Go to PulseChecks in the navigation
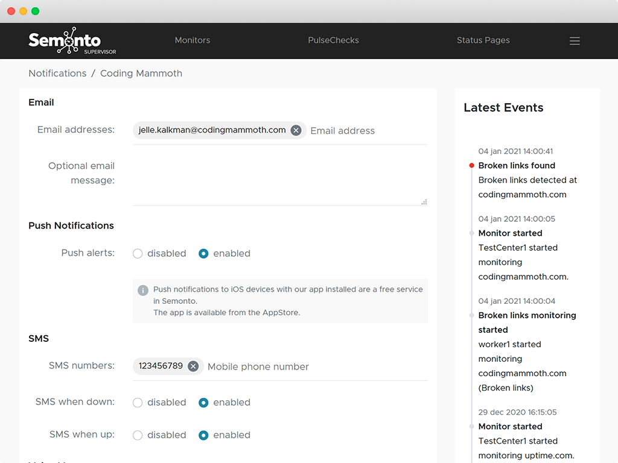 coord(333,40)
